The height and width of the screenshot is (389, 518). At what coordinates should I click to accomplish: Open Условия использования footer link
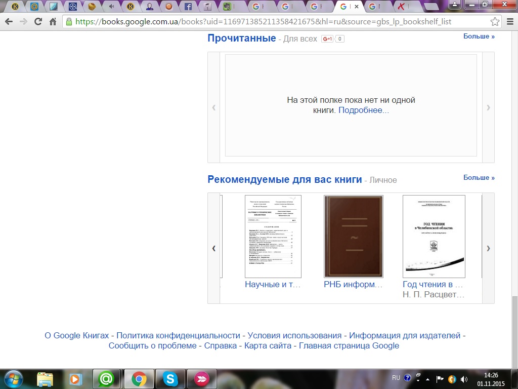[295, 335]
